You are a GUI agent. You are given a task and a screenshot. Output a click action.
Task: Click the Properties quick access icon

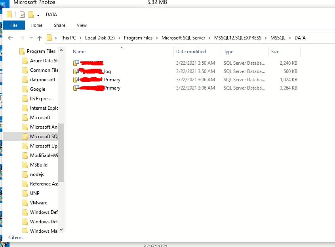[x=22, y=15]
